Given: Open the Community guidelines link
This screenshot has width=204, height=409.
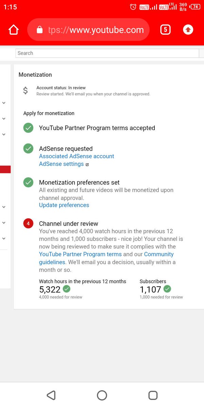Looking at the screenshot, I should [x=106, y=258].
